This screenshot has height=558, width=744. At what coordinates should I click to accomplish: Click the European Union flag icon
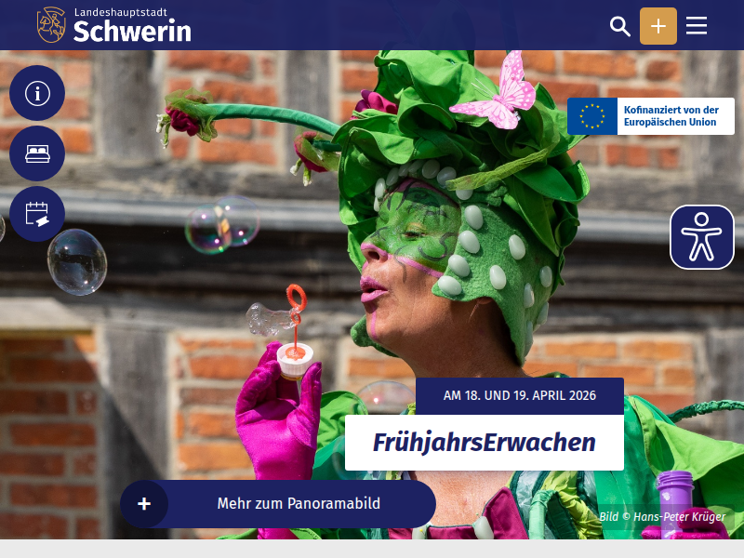tap(592, 116)
